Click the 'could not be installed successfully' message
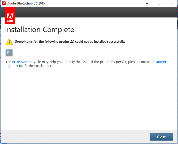Screen dimensions: 178x144 pyautogui.click(x=70, y=42)
